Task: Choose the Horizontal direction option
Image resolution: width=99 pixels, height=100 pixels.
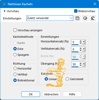Action: point(15,68)
